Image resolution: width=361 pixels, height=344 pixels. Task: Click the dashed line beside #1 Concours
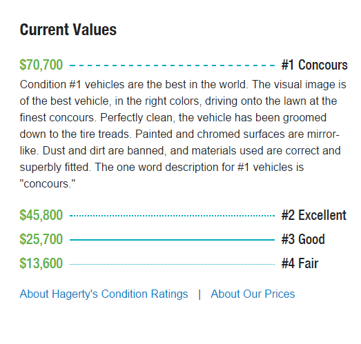point(172,65)
